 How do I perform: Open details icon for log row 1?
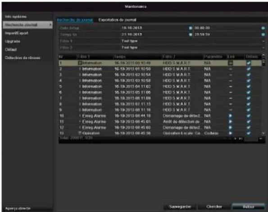[249, 63]
